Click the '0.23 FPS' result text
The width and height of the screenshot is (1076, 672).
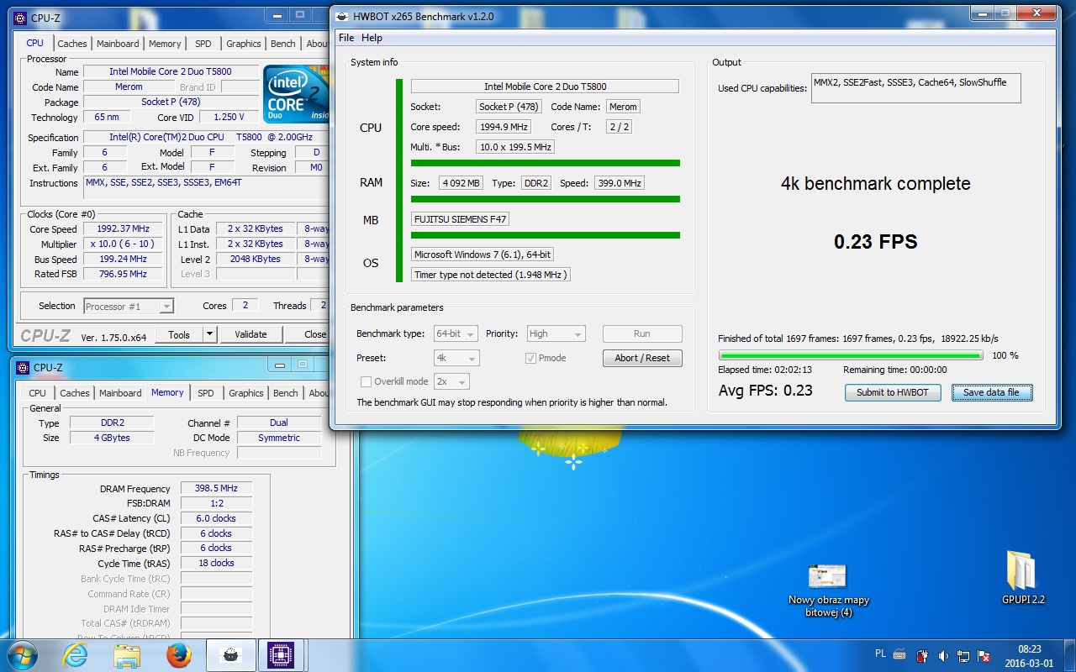(x=875, y=243)
